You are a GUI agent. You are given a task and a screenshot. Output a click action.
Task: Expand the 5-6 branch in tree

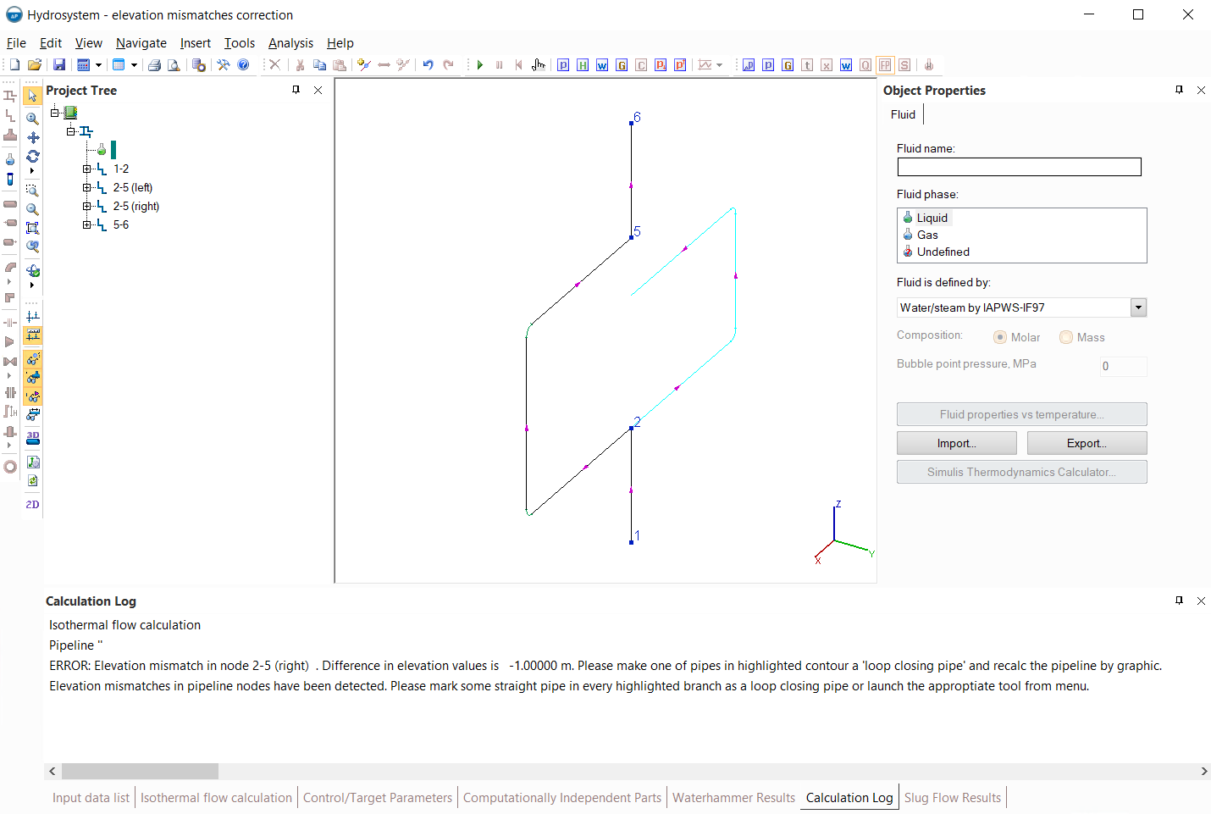[86, 224]
